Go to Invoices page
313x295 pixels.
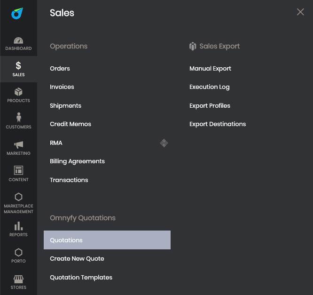[62, 87]
